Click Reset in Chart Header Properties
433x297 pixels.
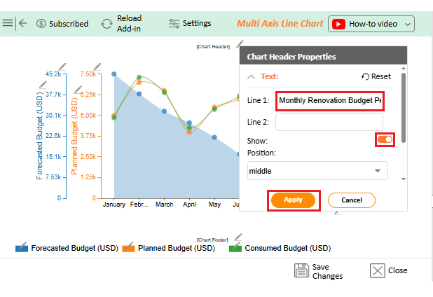point(376,76)
